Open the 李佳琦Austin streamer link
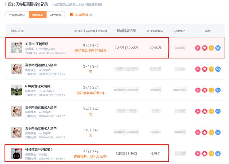This screenshot has height=164, width=229. tap(47, 49)
